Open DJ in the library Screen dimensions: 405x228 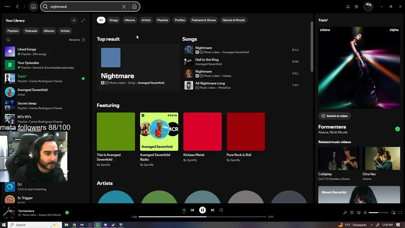click(x=45, y=187)
